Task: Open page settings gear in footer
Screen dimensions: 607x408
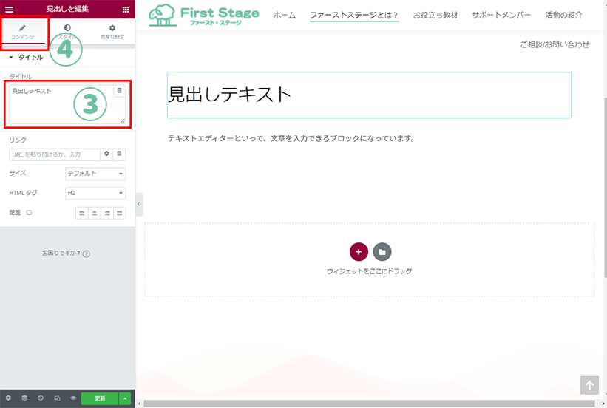Action: coord(8,398)
